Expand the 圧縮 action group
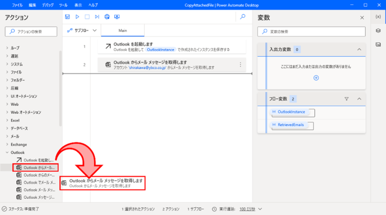Image resolution: width=386 pixels, height=215 pixels. click(x=7, y=88)
